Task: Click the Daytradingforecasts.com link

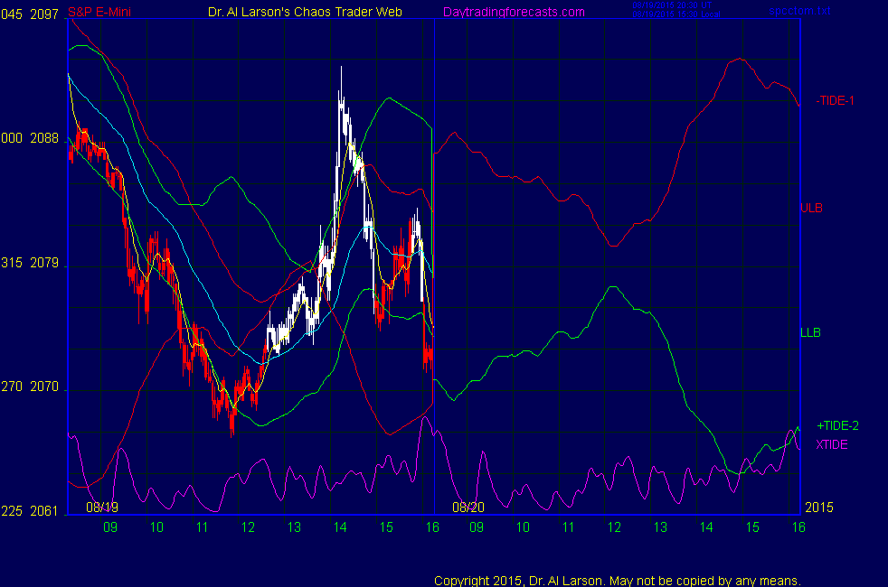Action: pyautogui.click(x=513, y=12)
